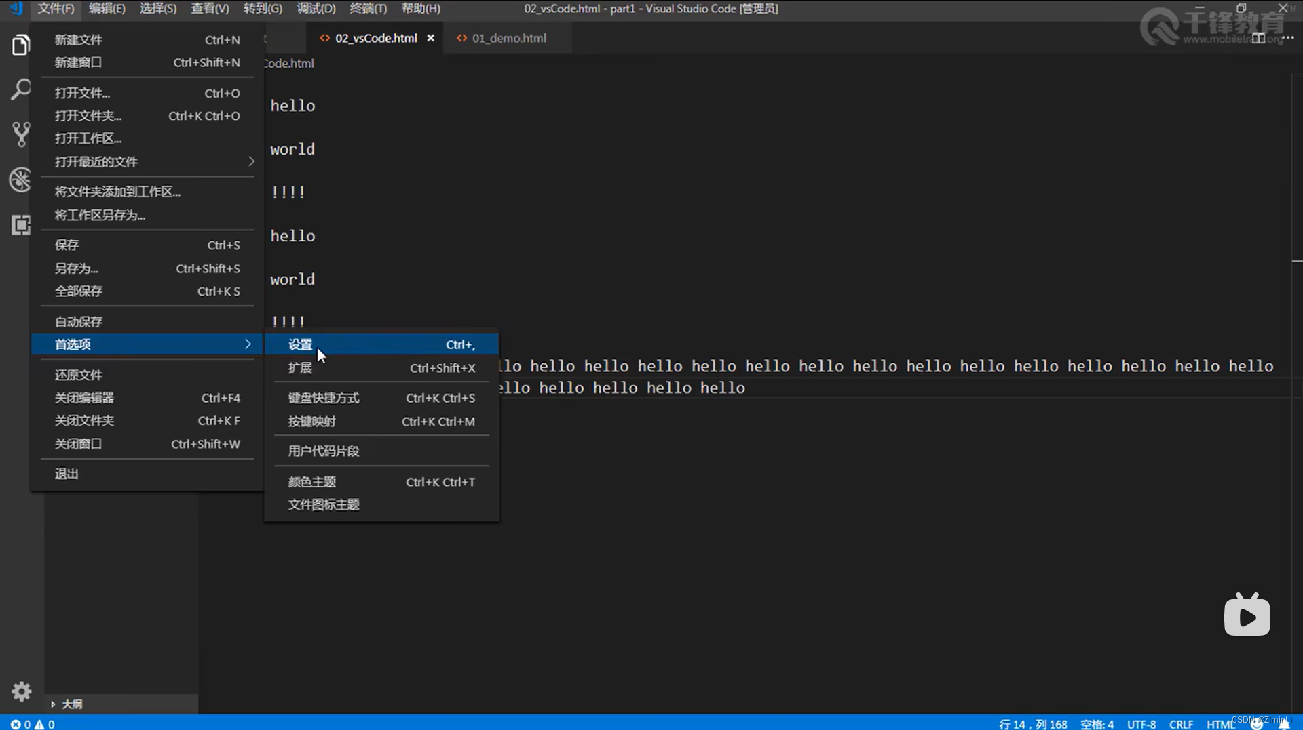This screenshot has width=1303, height=730.
Task: Open the editor More Actions ellipsis
Action: tap(1288, 38)
